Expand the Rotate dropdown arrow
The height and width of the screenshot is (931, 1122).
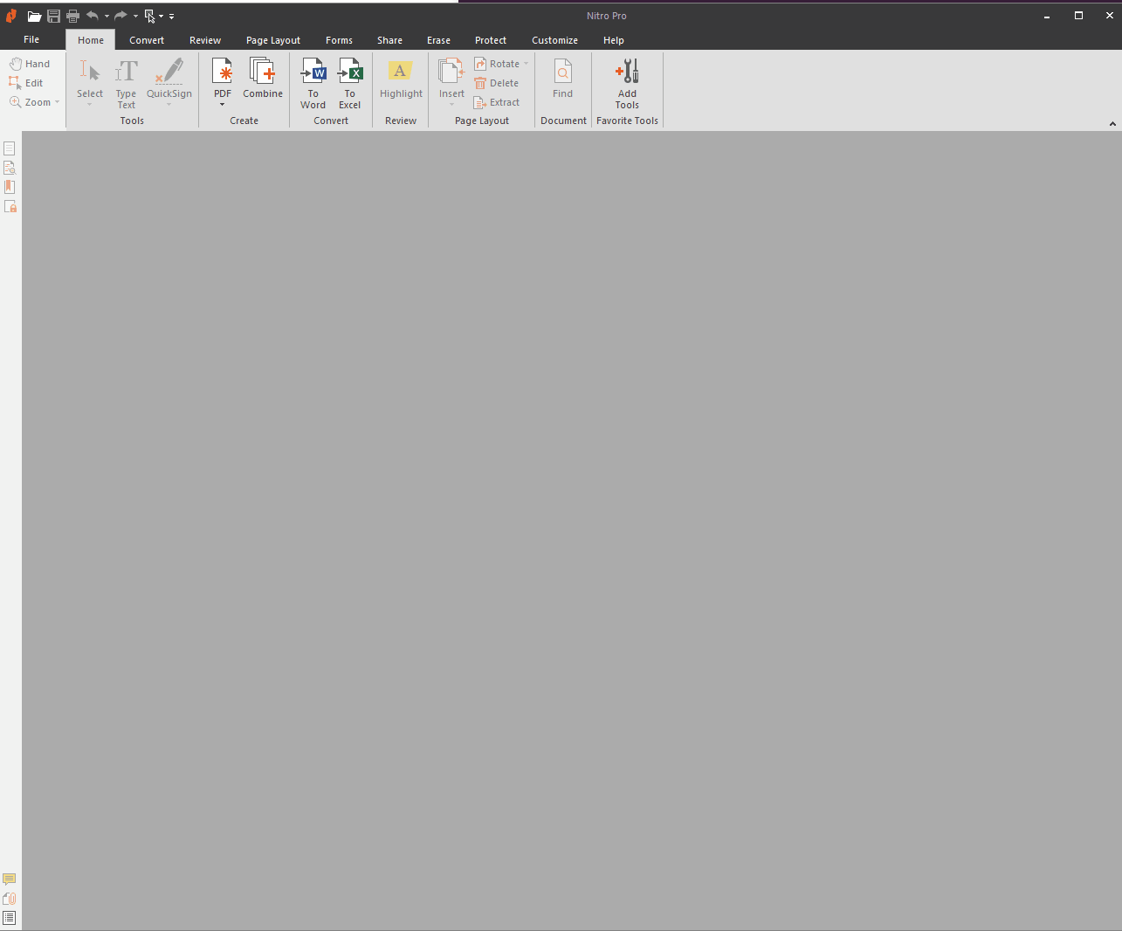pyautogui.click(x=527, y=63)
